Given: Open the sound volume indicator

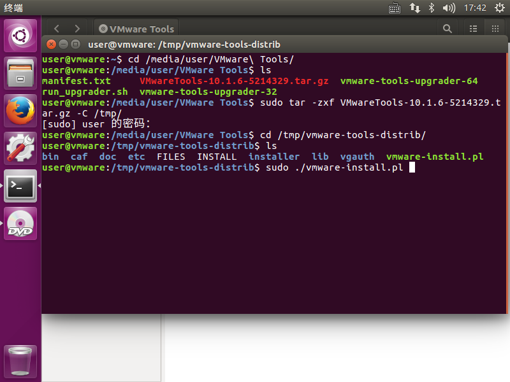Looking at the screenshot, I should 449,8.
